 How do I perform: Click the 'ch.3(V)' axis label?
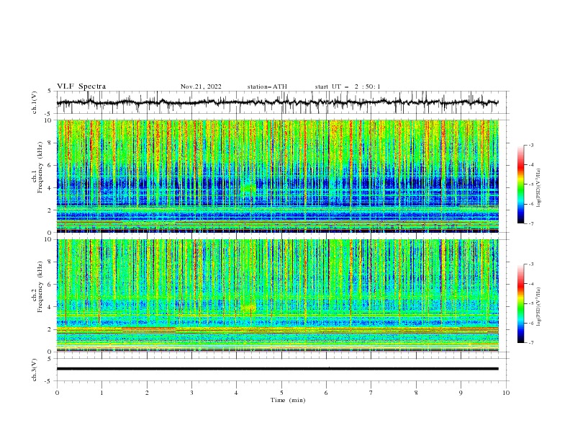(x=35, y=370)
